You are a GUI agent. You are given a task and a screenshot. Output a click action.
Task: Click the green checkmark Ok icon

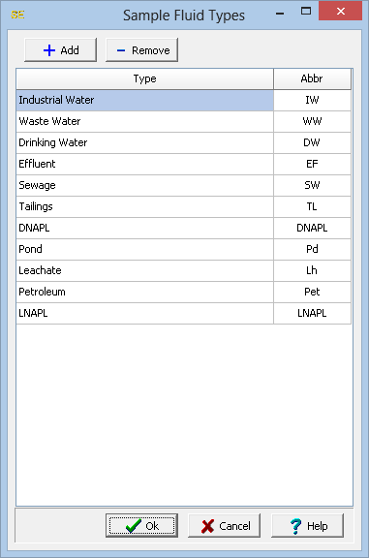point(134,526)
